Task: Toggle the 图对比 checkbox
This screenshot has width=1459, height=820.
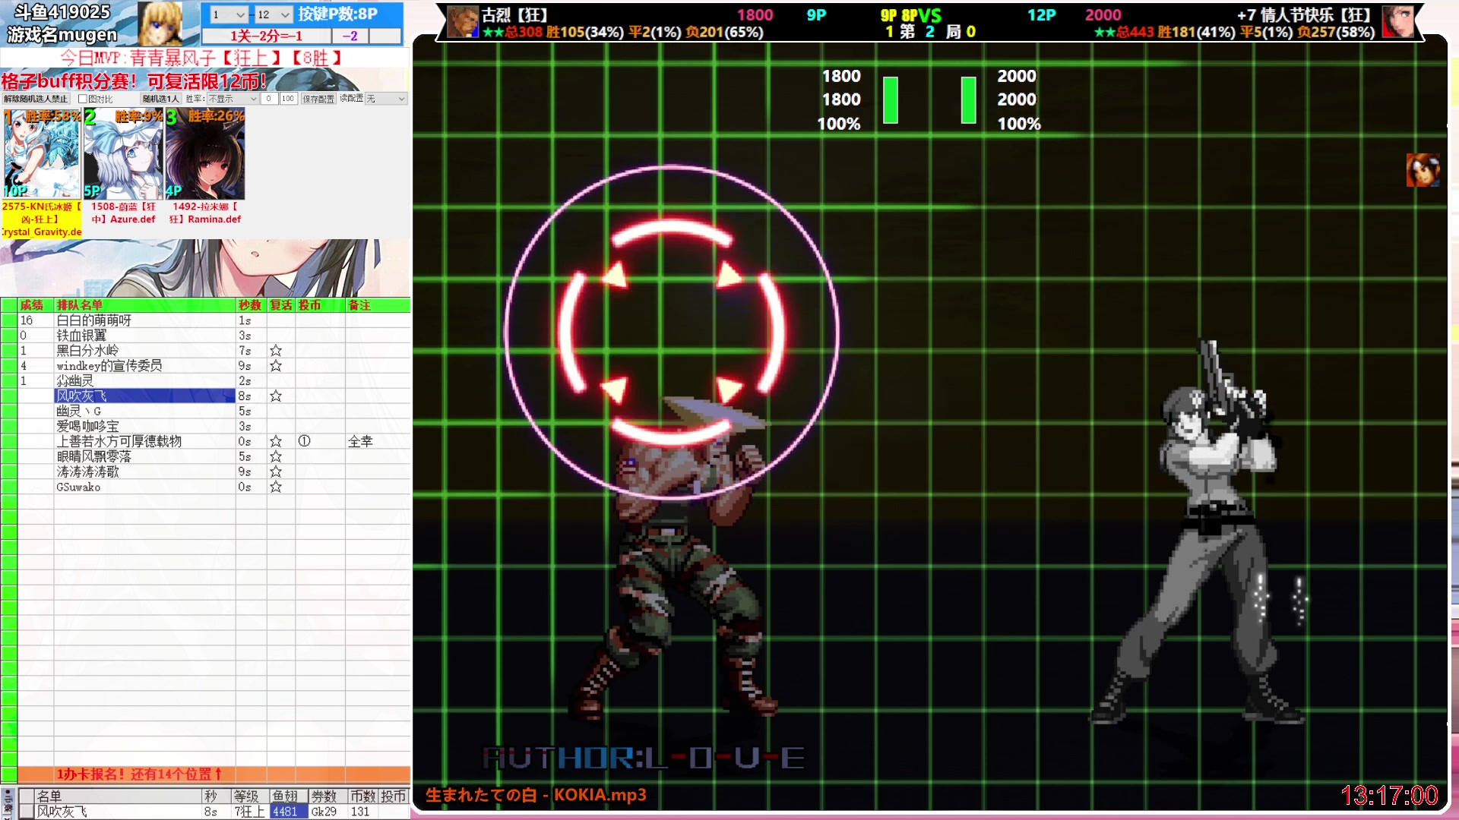Action: [83, 99]
